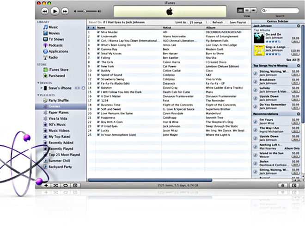305x229 pixels.
Task: Uncheck the Underneath song
Action: click(98, 37)
